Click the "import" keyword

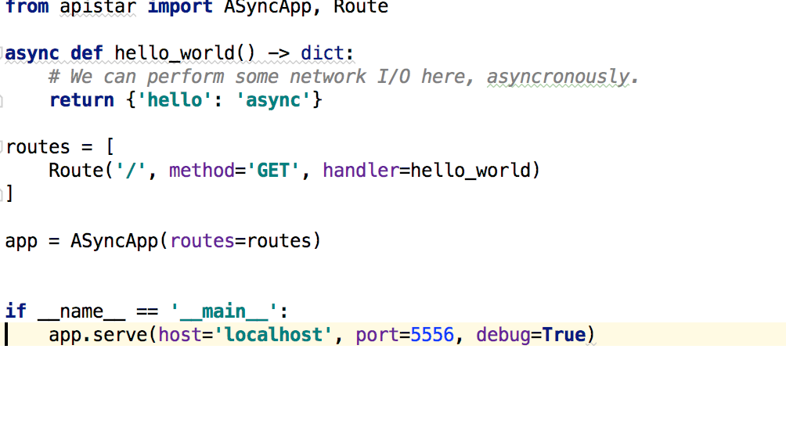click(180, 7)
